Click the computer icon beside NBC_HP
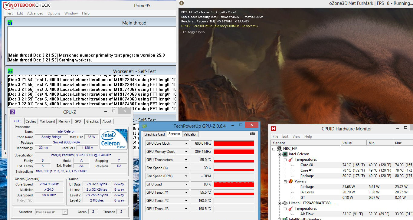 click(280, 149)
